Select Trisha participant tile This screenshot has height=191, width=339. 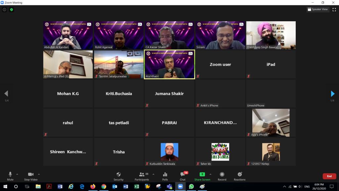pos(119,152)
